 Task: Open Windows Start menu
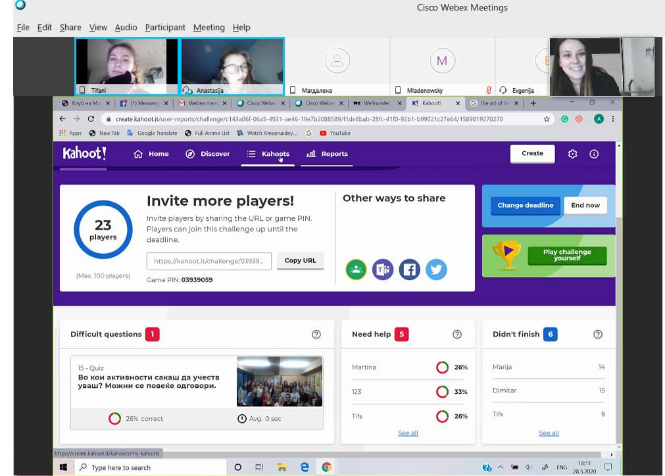click(x=64, y=467)
